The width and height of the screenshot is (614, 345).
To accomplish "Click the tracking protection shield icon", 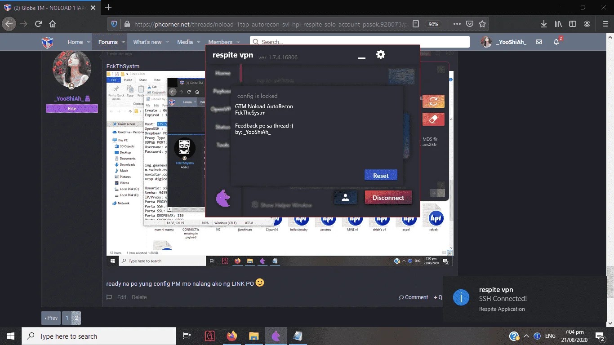I will 114,24.
